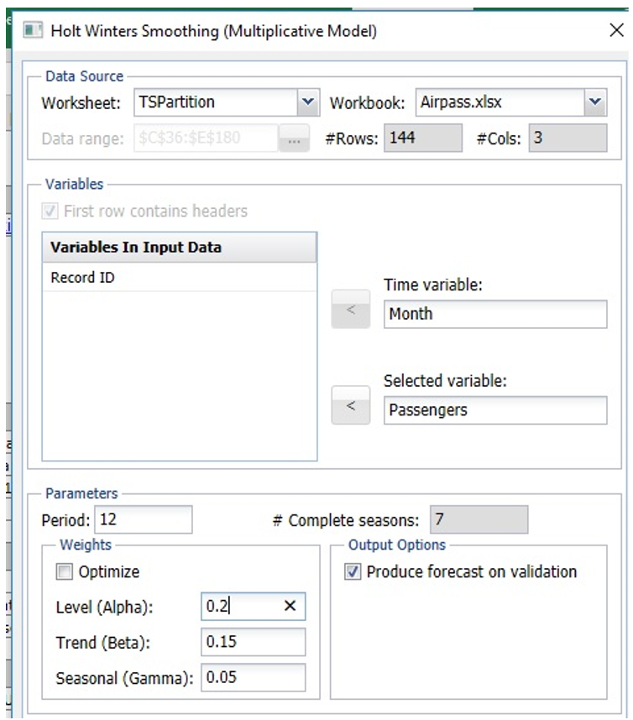Close the Holt Winters Smoothing dialog
The width and height of the screenshot is (633, 720).
[616, 30]
